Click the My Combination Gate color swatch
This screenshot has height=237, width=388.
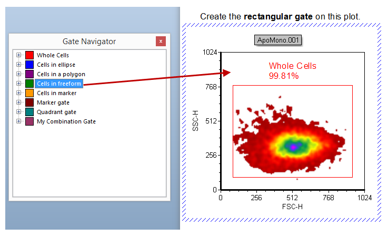(29, 121)
